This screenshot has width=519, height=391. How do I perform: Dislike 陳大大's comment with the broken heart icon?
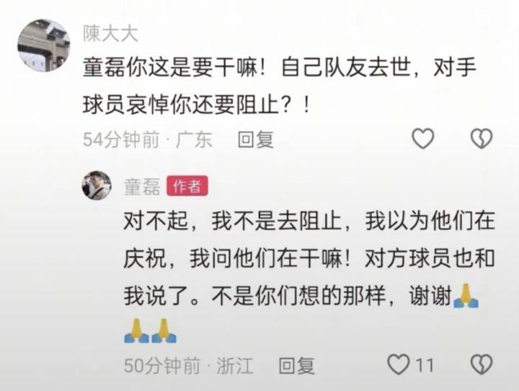[x=482, y=139]
